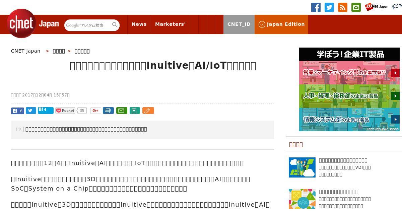This screenshot has height=211, width=402.
Task: Open the News menu
Action: click(139, 24)
